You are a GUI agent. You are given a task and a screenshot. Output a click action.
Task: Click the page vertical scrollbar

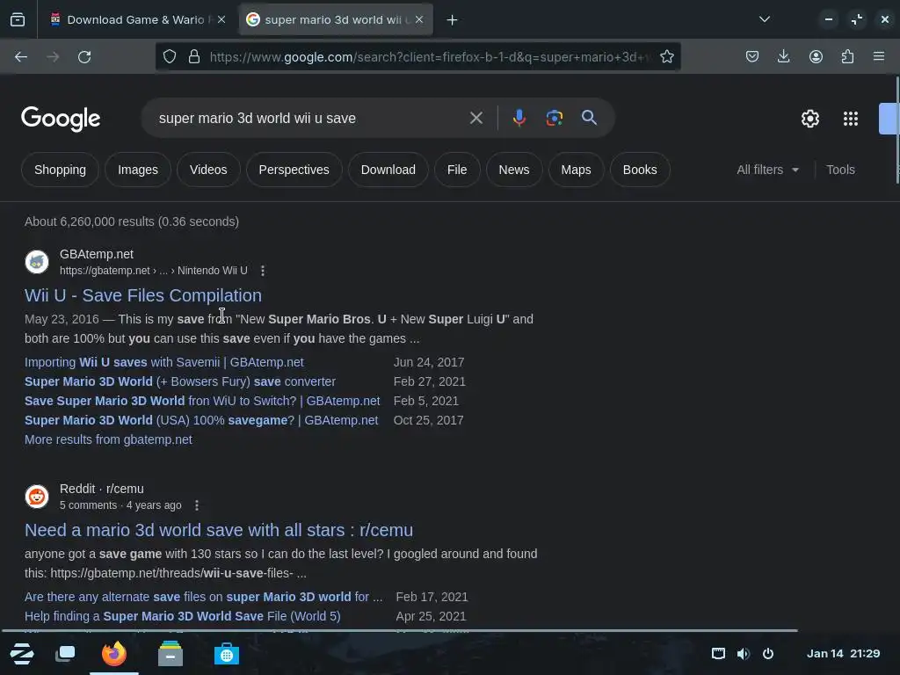pos(896,130)
